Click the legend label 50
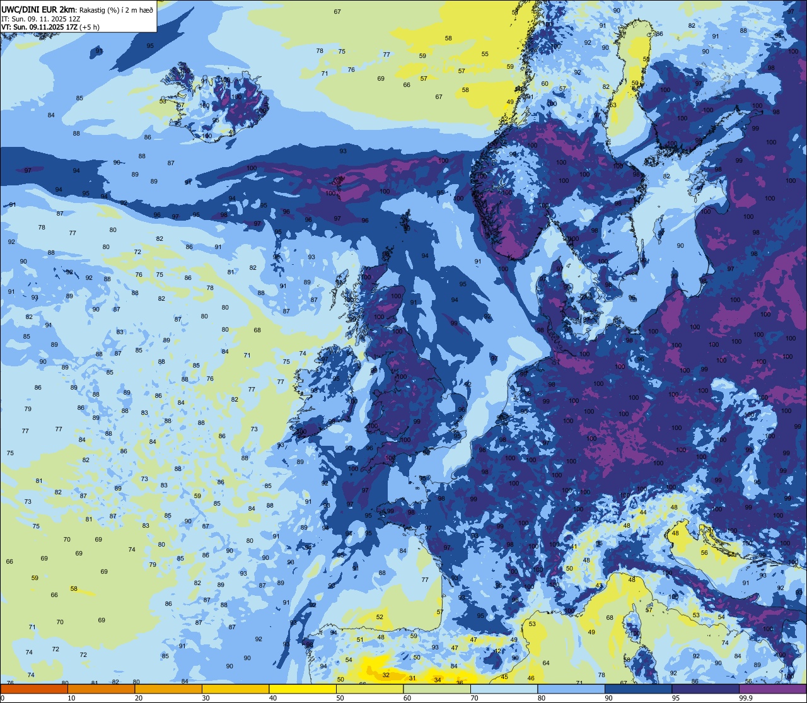This screenshot has width=807, height=703. [340, 698]
